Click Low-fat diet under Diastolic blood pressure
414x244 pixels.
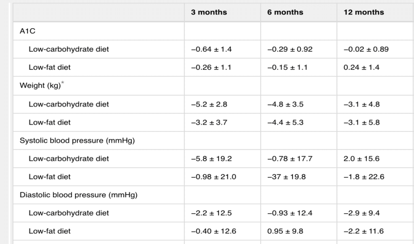(50, 231)
